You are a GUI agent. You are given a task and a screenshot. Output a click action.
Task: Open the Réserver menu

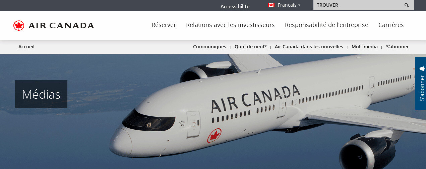164,25
